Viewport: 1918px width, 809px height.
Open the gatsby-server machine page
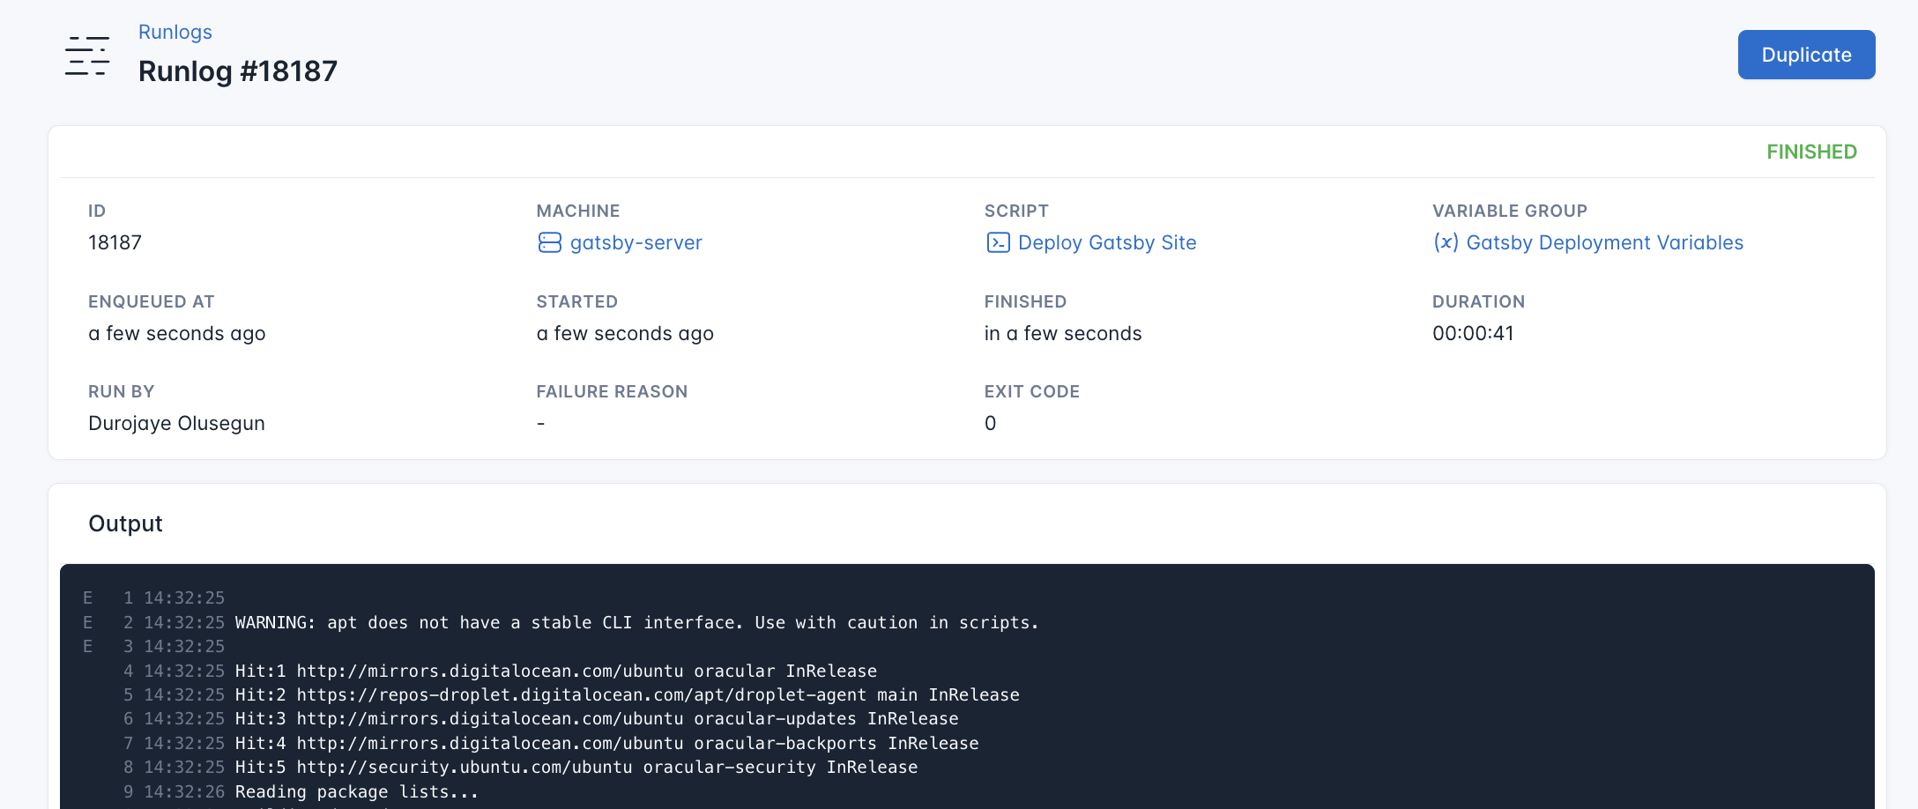coord(636,242)
